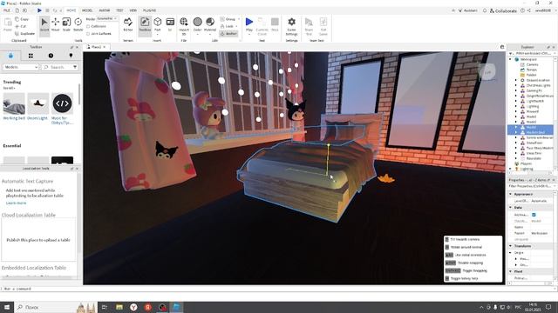Open the Toolbox Recent clock tab
Viewport: 558px width, 313px height.
51,56
